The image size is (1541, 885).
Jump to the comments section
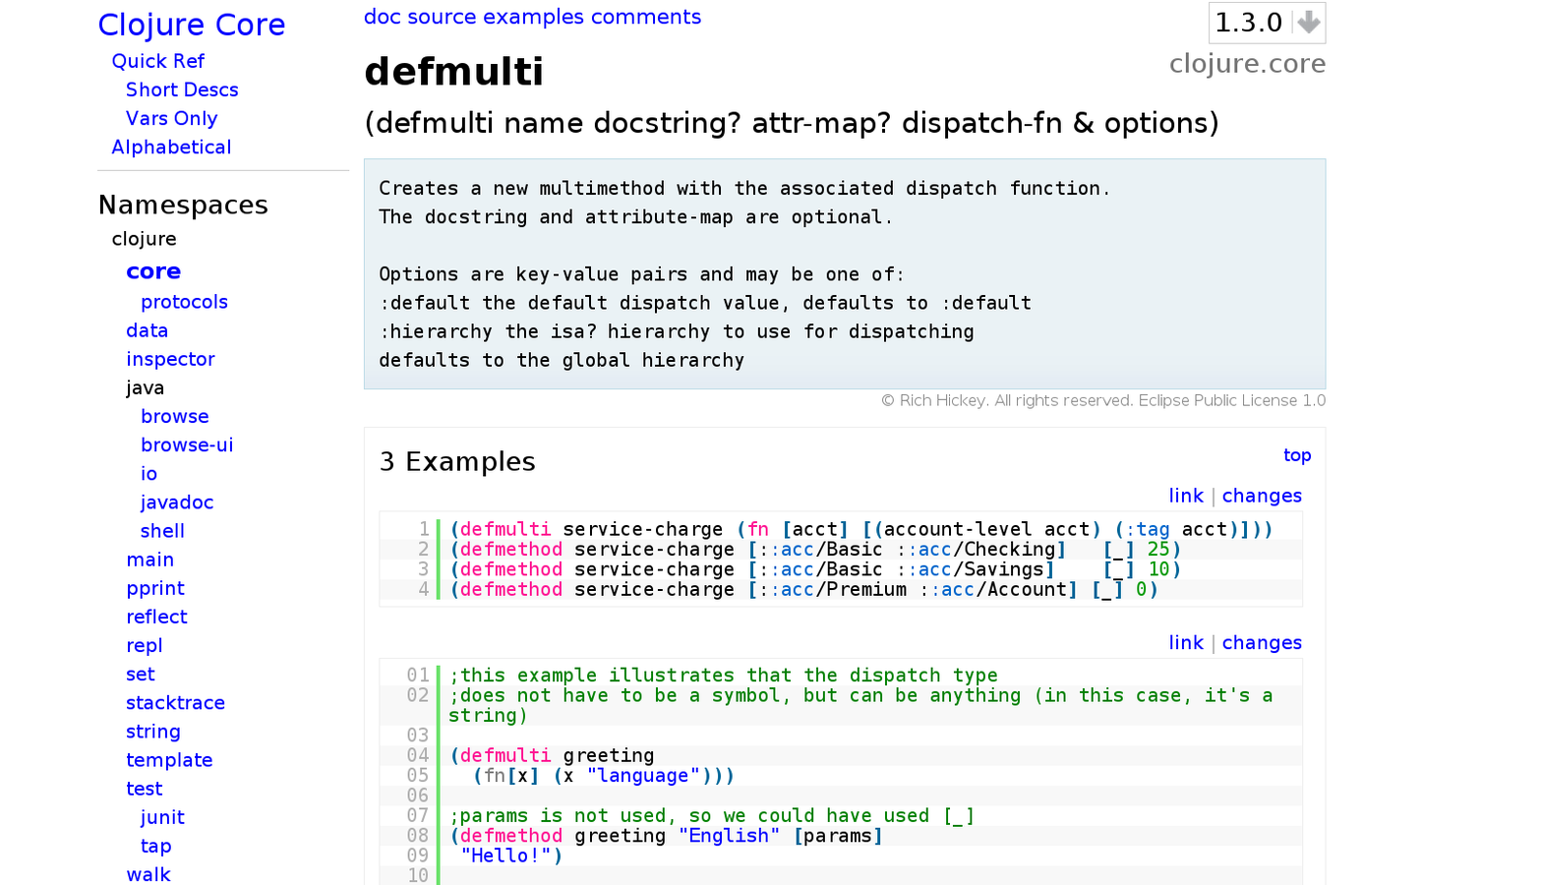point(646,17)
